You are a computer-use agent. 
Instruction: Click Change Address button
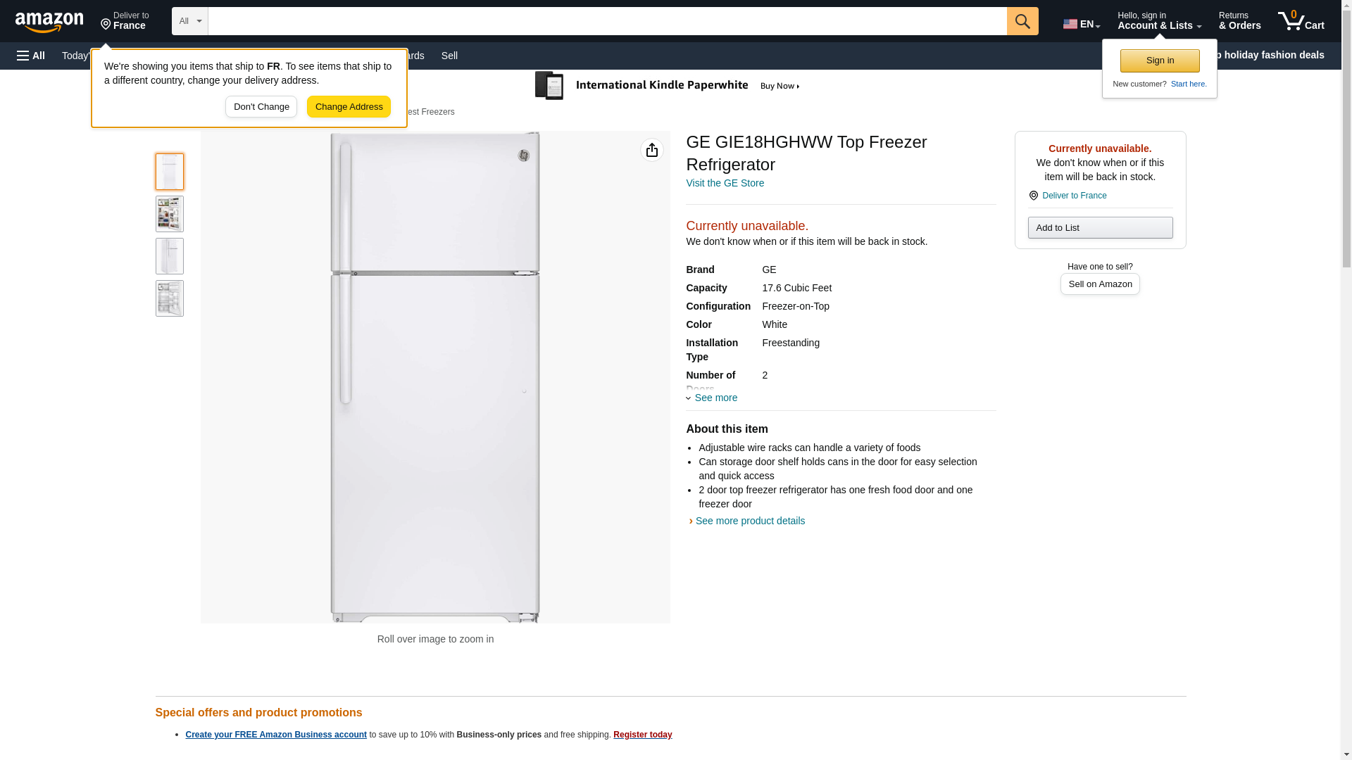(349, 107)
